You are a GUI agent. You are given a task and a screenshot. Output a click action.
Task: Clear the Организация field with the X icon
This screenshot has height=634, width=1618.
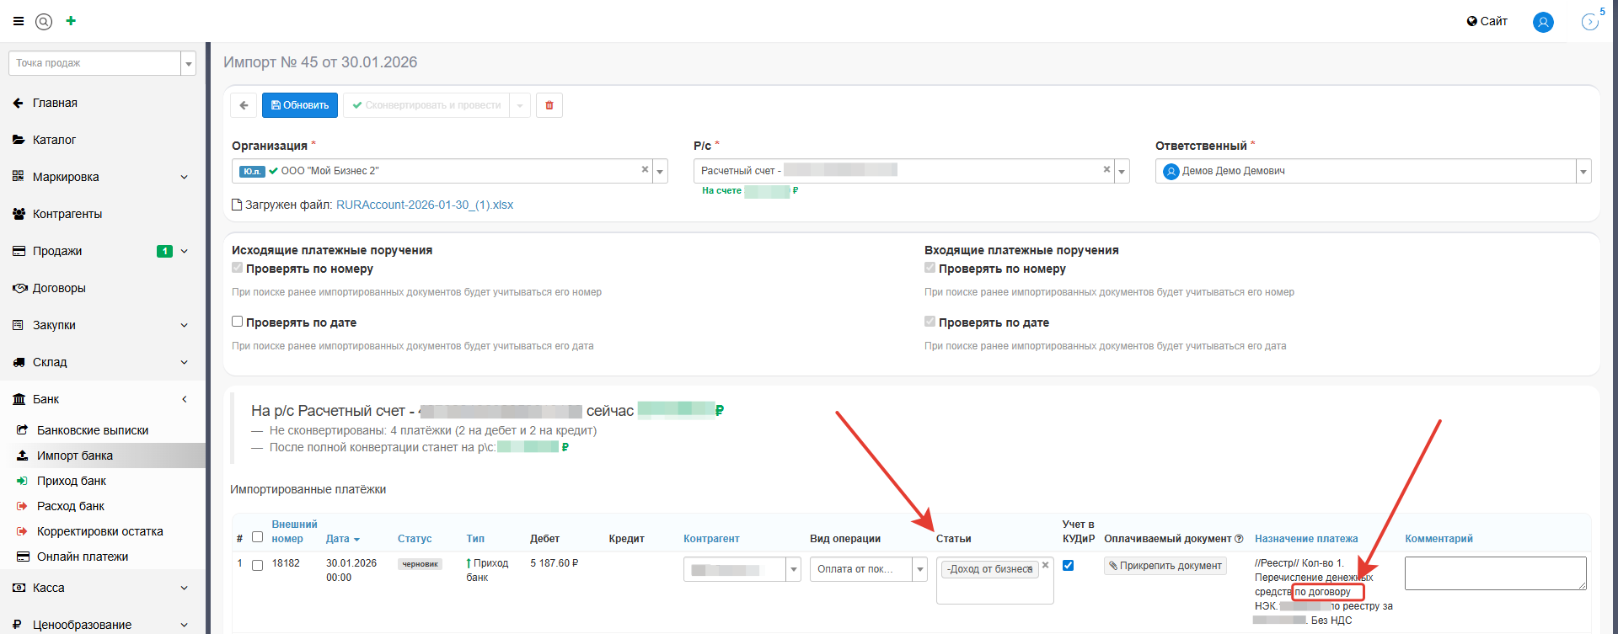click(645, 170)
